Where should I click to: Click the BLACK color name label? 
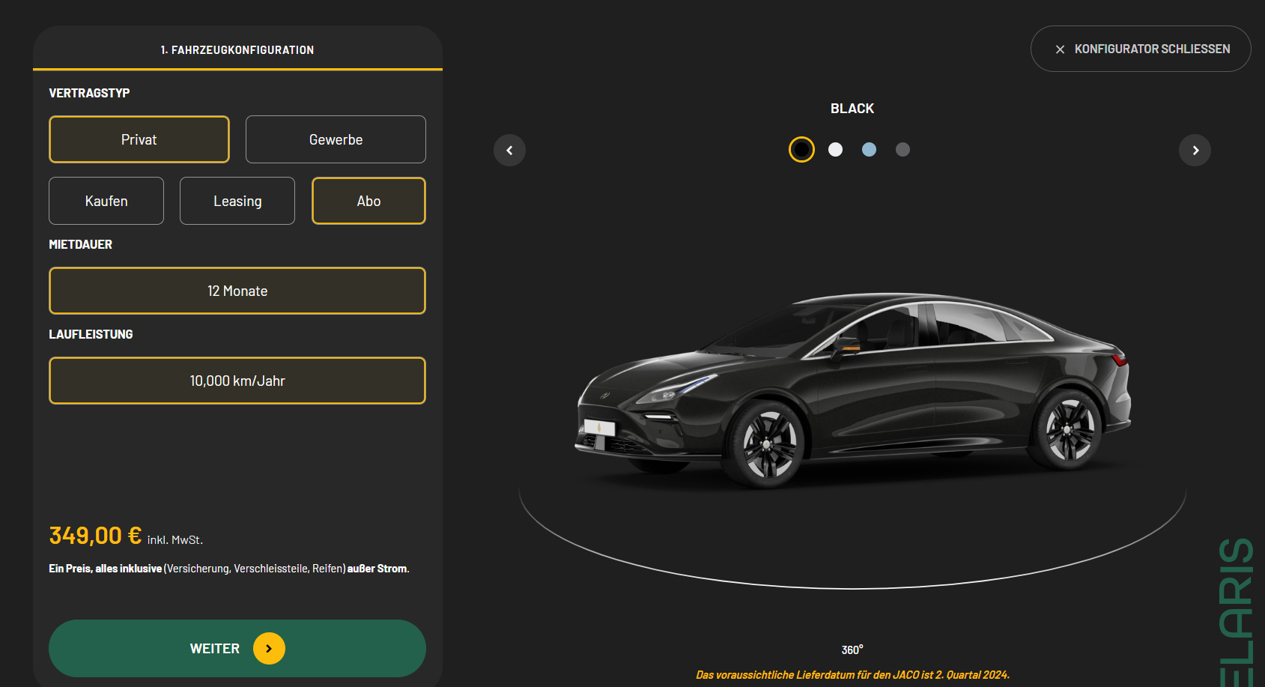point(852,109)
